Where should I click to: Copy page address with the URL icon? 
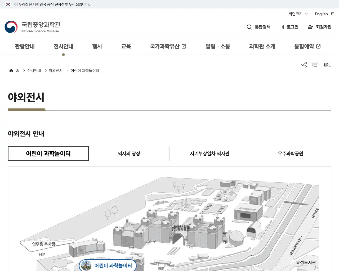coord(327,65)
